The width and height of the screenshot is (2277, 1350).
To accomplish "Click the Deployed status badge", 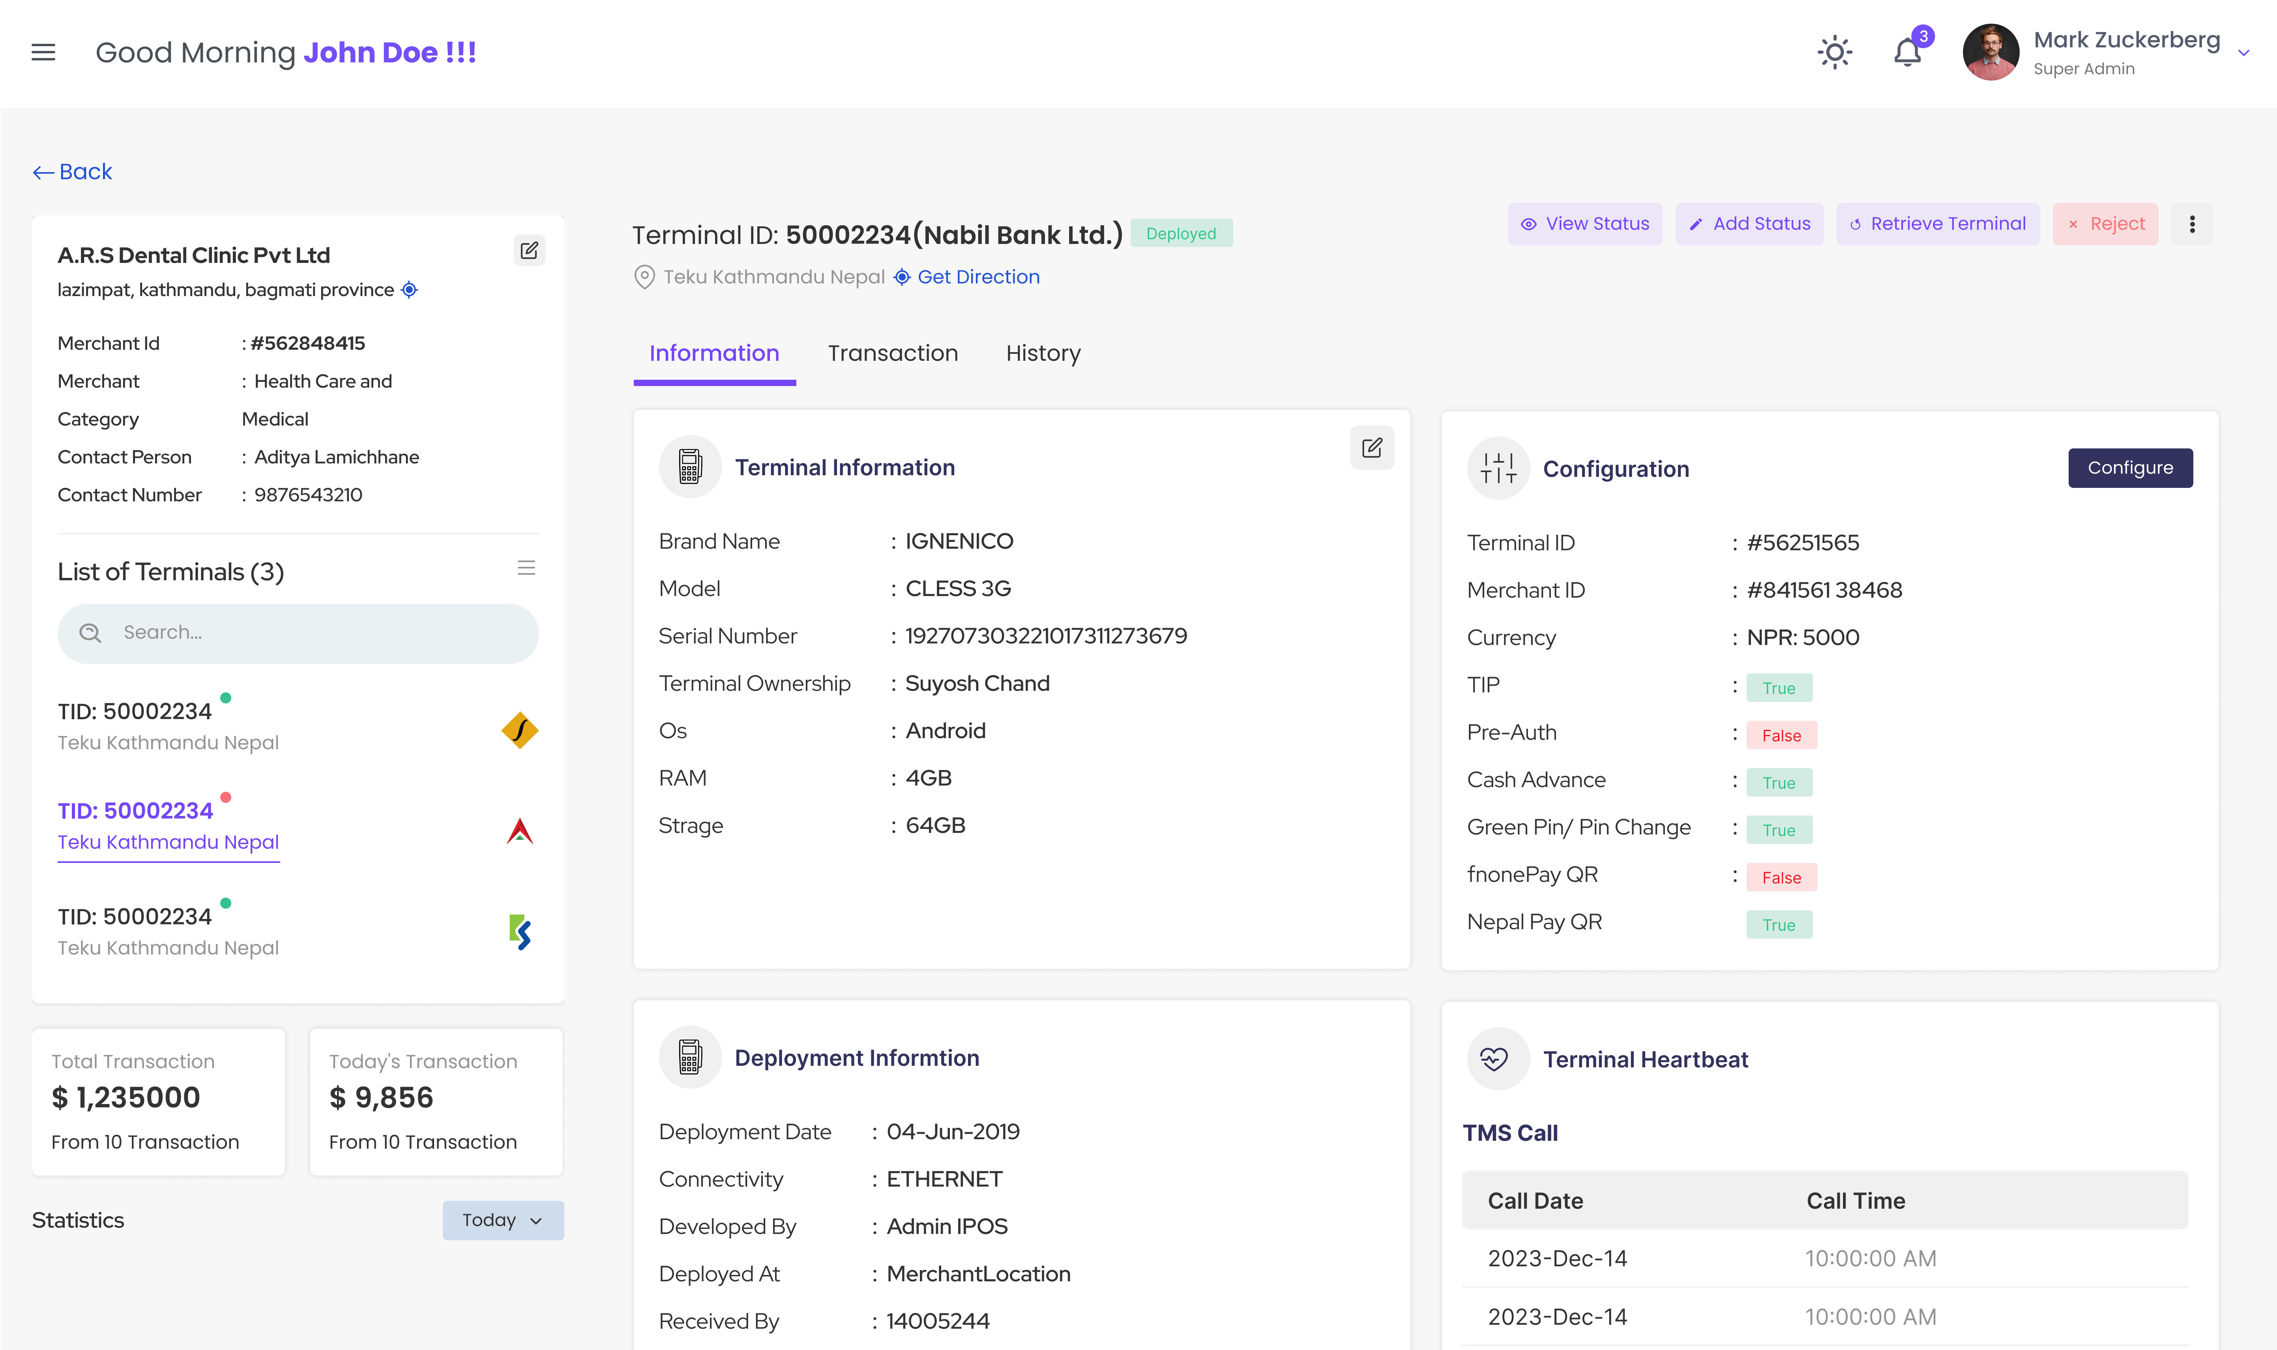I will (x=1180, y=234).
